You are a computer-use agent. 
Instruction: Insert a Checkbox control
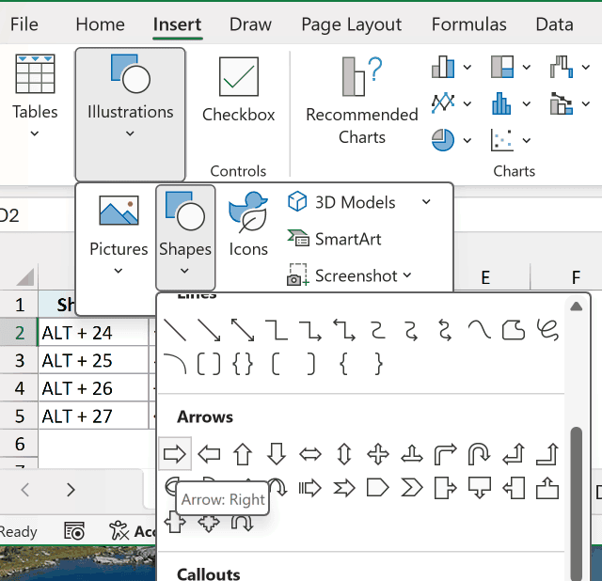pos(238,90)
